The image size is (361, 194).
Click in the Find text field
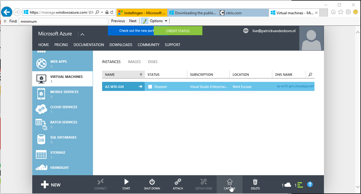coord(63,21)
